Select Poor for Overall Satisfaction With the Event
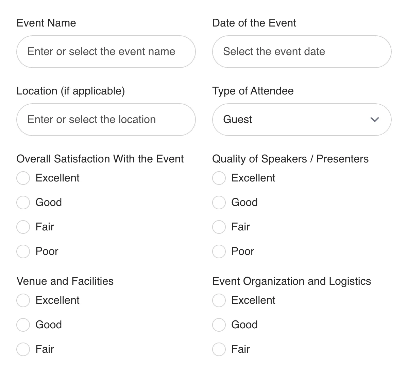Screen dimensions: 408x367 click(23, 251)
